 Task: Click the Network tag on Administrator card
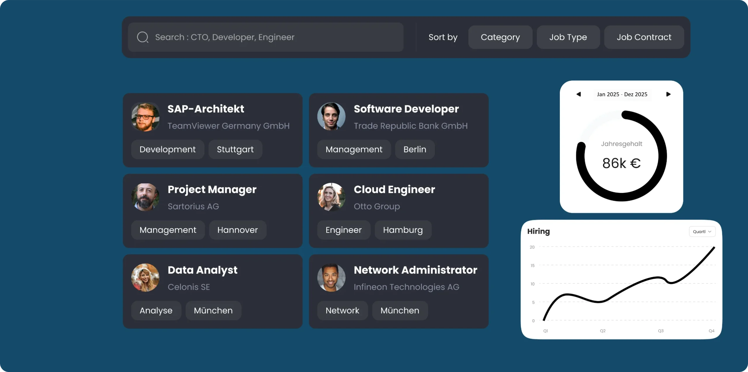[x=342, y=311]
